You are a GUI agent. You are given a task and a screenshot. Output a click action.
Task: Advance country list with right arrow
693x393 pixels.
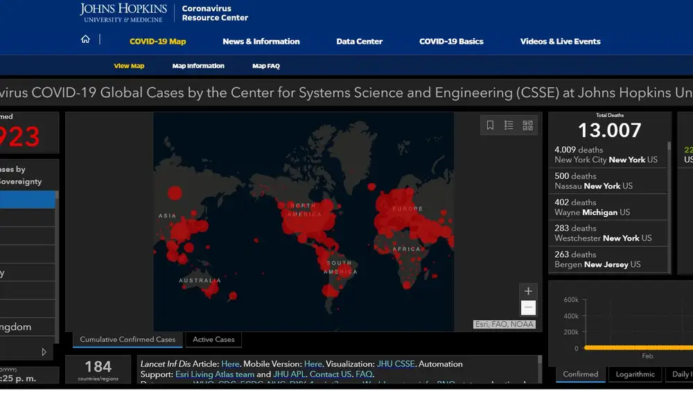[x=44, y=352]
